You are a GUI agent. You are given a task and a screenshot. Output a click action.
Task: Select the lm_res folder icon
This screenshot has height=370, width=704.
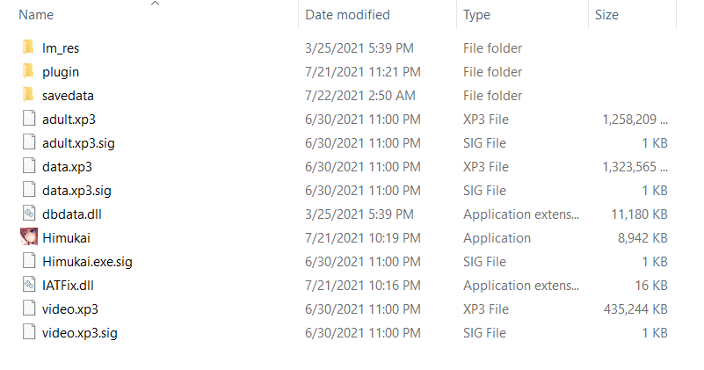coord(28,48)
